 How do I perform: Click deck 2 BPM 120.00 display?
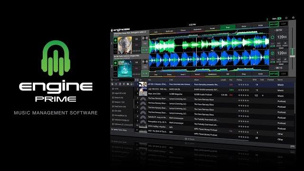[x=282, y=53]
